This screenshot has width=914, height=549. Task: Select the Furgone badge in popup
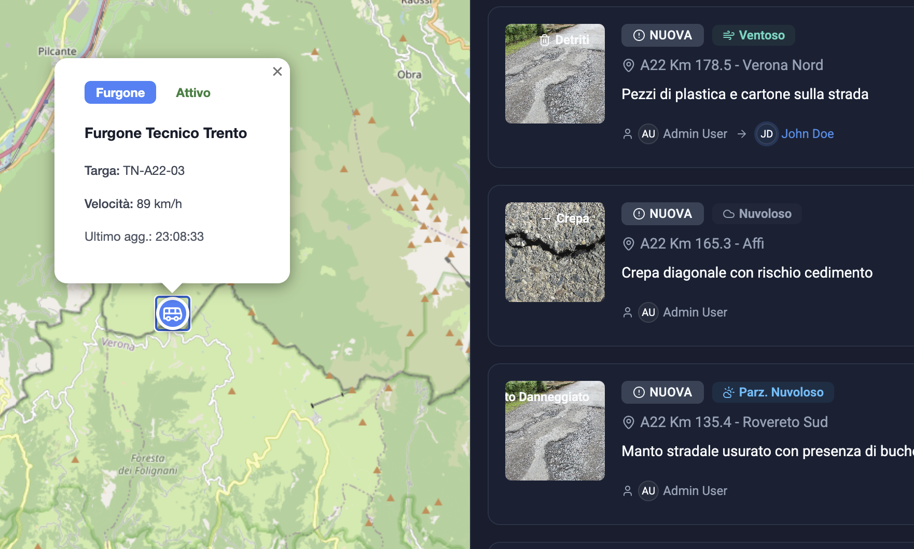click(x=120, y=92)
